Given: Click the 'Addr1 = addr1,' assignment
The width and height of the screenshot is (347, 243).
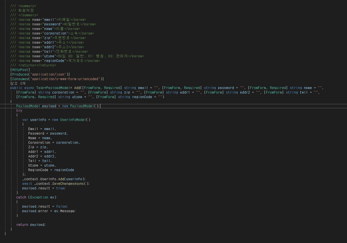Looking at the screenshot, I should (x=42, y=152).
